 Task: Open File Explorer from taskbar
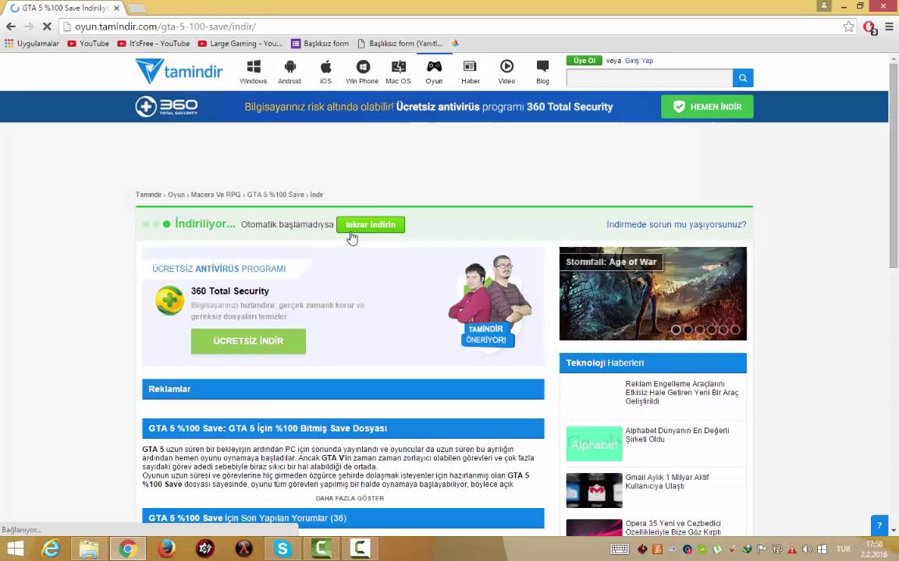(89, 549)
